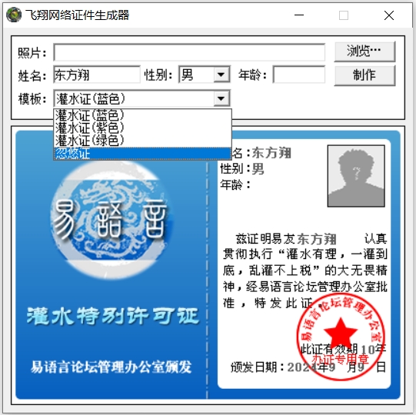Click the 性别 combo box showing 男
The image size is (416, 415).
(x=204, y=75)
